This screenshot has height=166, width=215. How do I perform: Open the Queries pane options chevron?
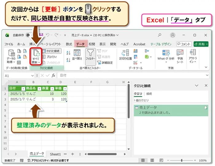point(197,85)
